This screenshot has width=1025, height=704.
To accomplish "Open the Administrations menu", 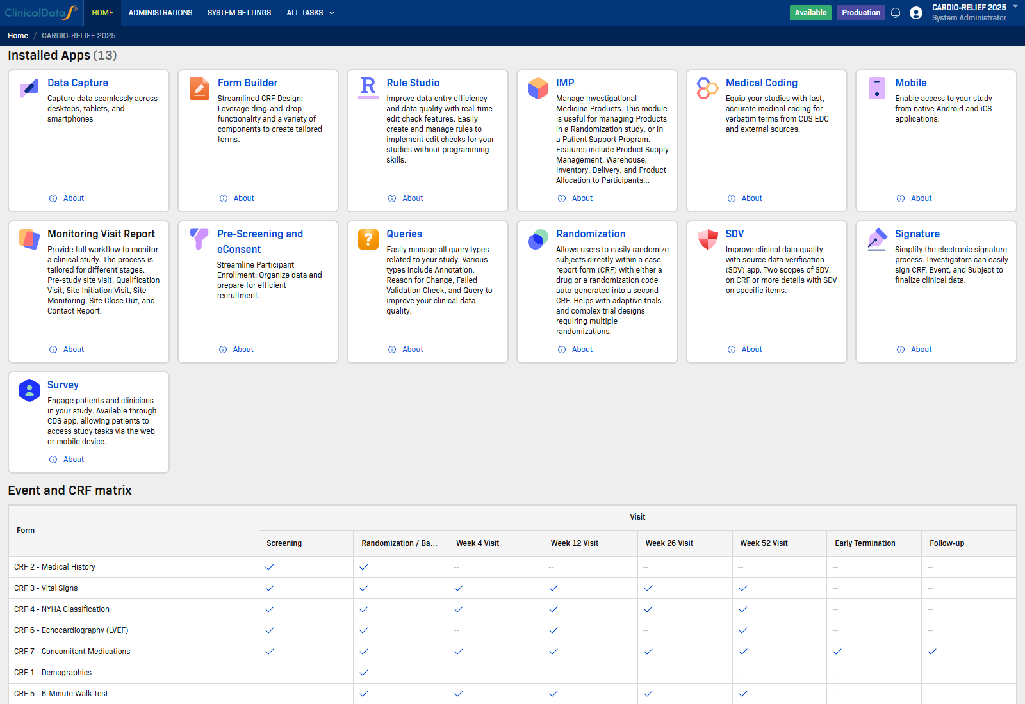I will [x=160, y=13].
